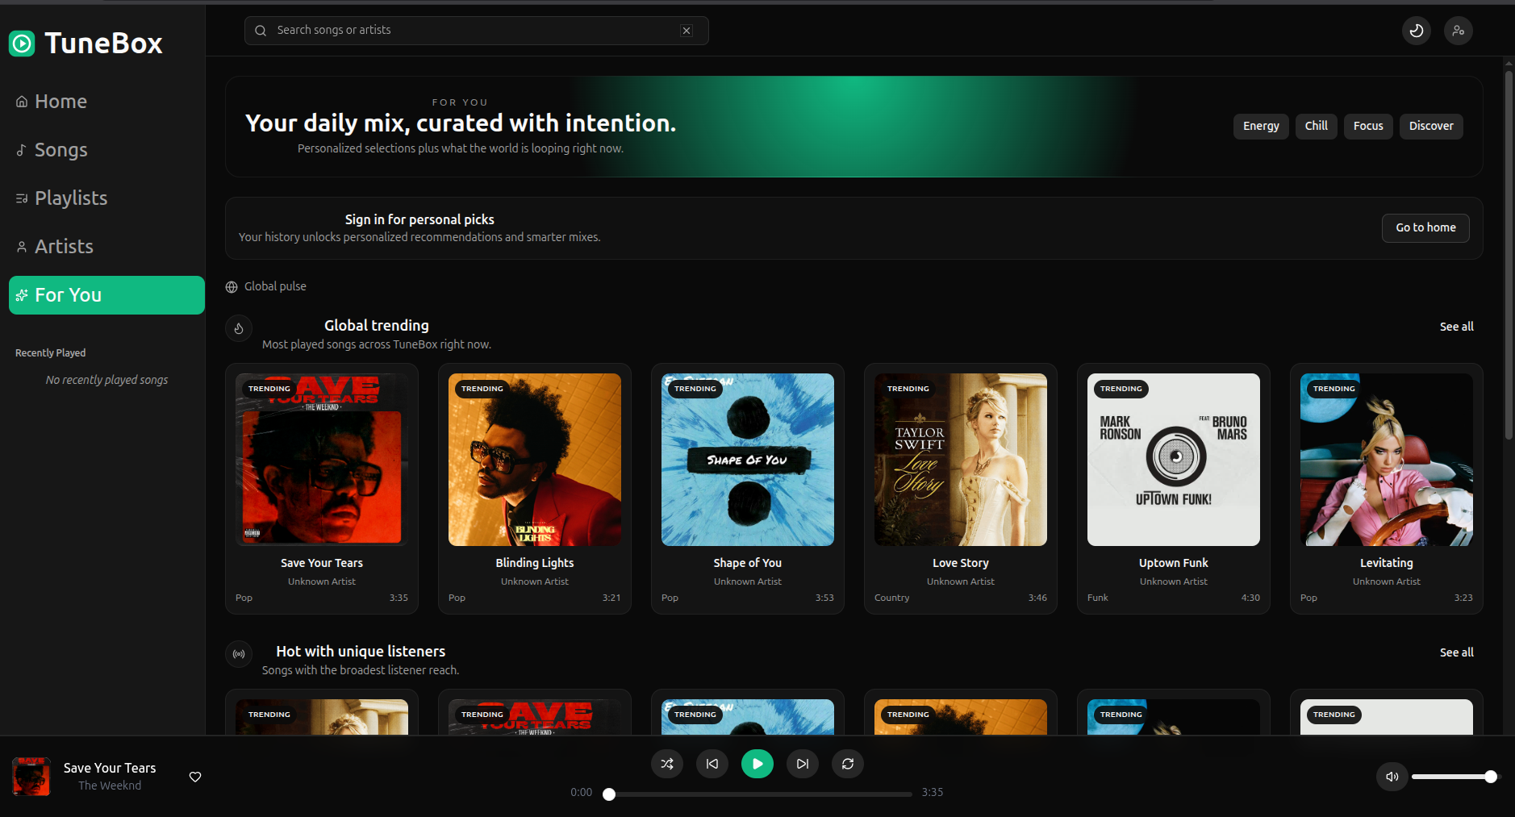Toggle shuffle playback
Viewport: 1515px width, 817px height.
[666, 763]
